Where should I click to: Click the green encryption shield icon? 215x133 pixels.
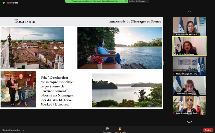tap(4, 3)
